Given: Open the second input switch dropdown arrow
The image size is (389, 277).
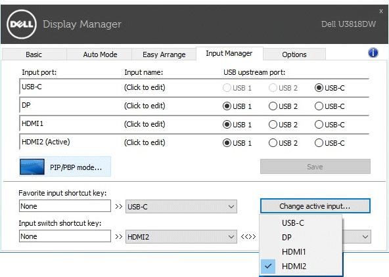Looking at the screenshot, I should click(x=365, y=236).
